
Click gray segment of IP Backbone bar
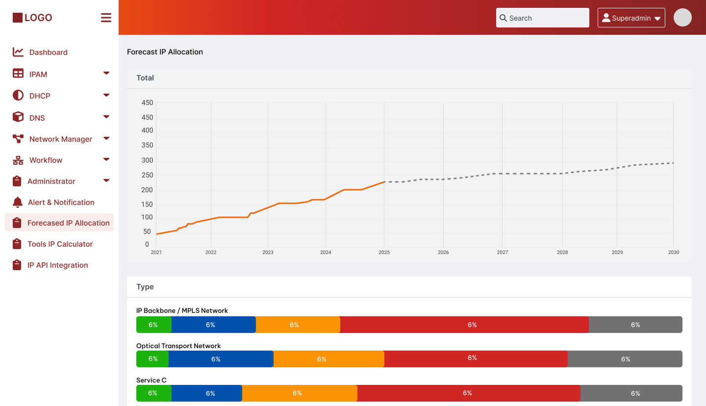635,325
